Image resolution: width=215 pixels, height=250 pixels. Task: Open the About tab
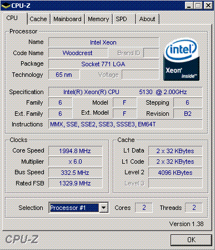[x=147, y=19]
